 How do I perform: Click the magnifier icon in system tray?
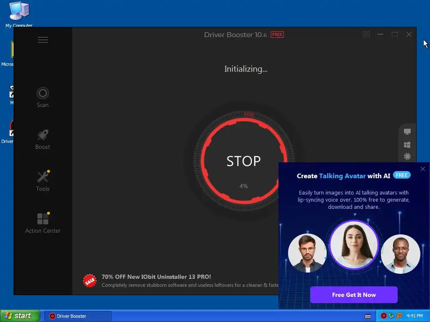tap(399, 316)
